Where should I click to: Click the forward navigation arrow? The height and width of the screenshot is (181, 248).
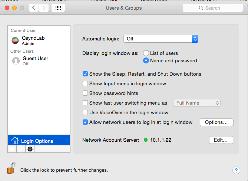coord(44,8)
